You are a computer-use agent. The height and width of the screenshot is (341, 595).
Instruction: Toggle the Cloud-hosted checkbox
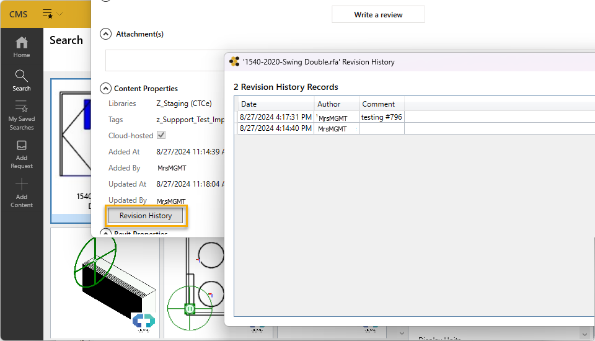(x=161, y=135)
